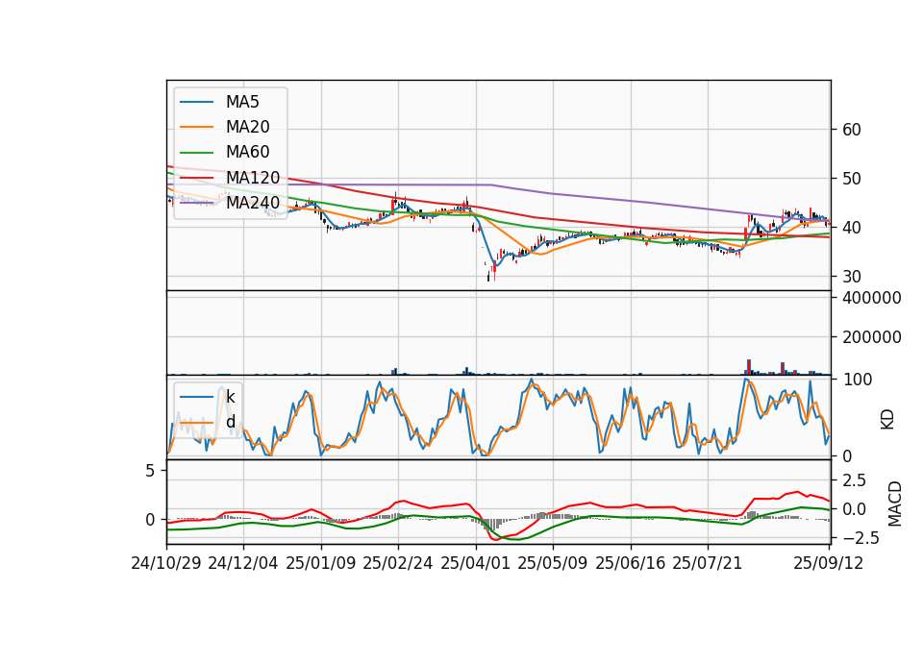Pick the MA60 legend label
The image size is (923, 663).
[x=247, y=153]
